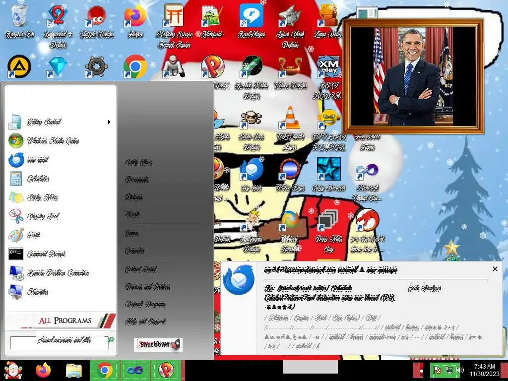Open the Peggle P-ball desktop shortcut

212,66
